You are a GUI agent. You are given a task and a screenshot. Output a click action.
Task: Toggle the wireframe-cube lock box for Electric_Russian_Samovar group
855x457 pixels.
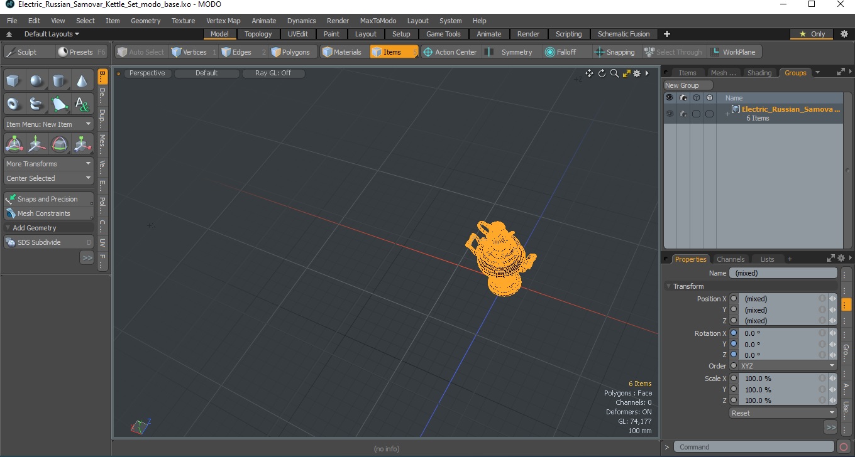point(696,114)
